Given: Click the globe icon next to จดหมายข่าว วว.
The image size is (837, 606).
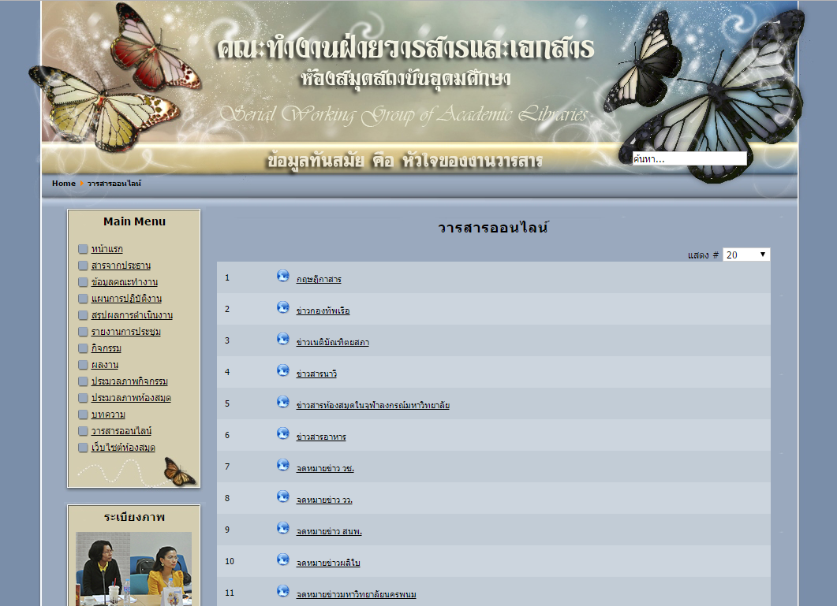Looking at the screenshot, I should 283,498.
